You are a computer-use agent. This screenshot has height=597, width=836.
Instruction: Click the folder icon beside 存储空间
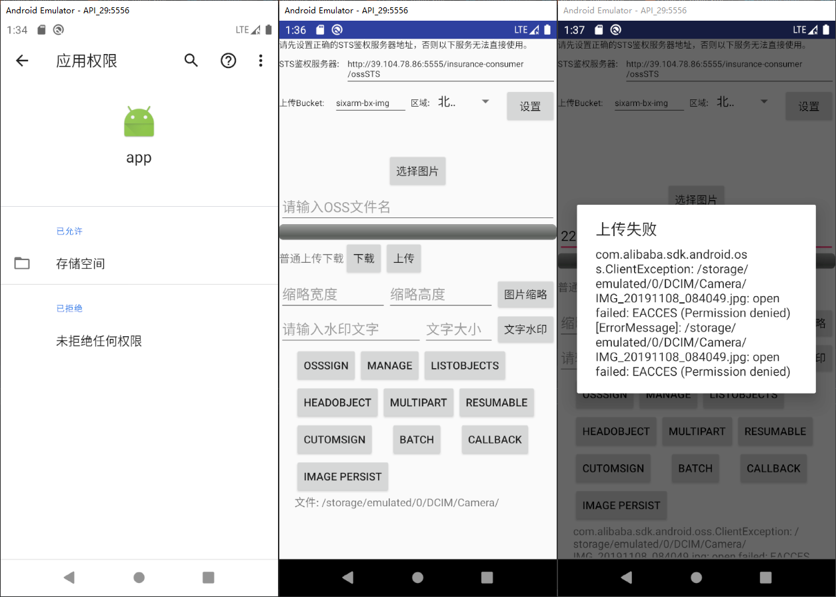click(22, 263)
